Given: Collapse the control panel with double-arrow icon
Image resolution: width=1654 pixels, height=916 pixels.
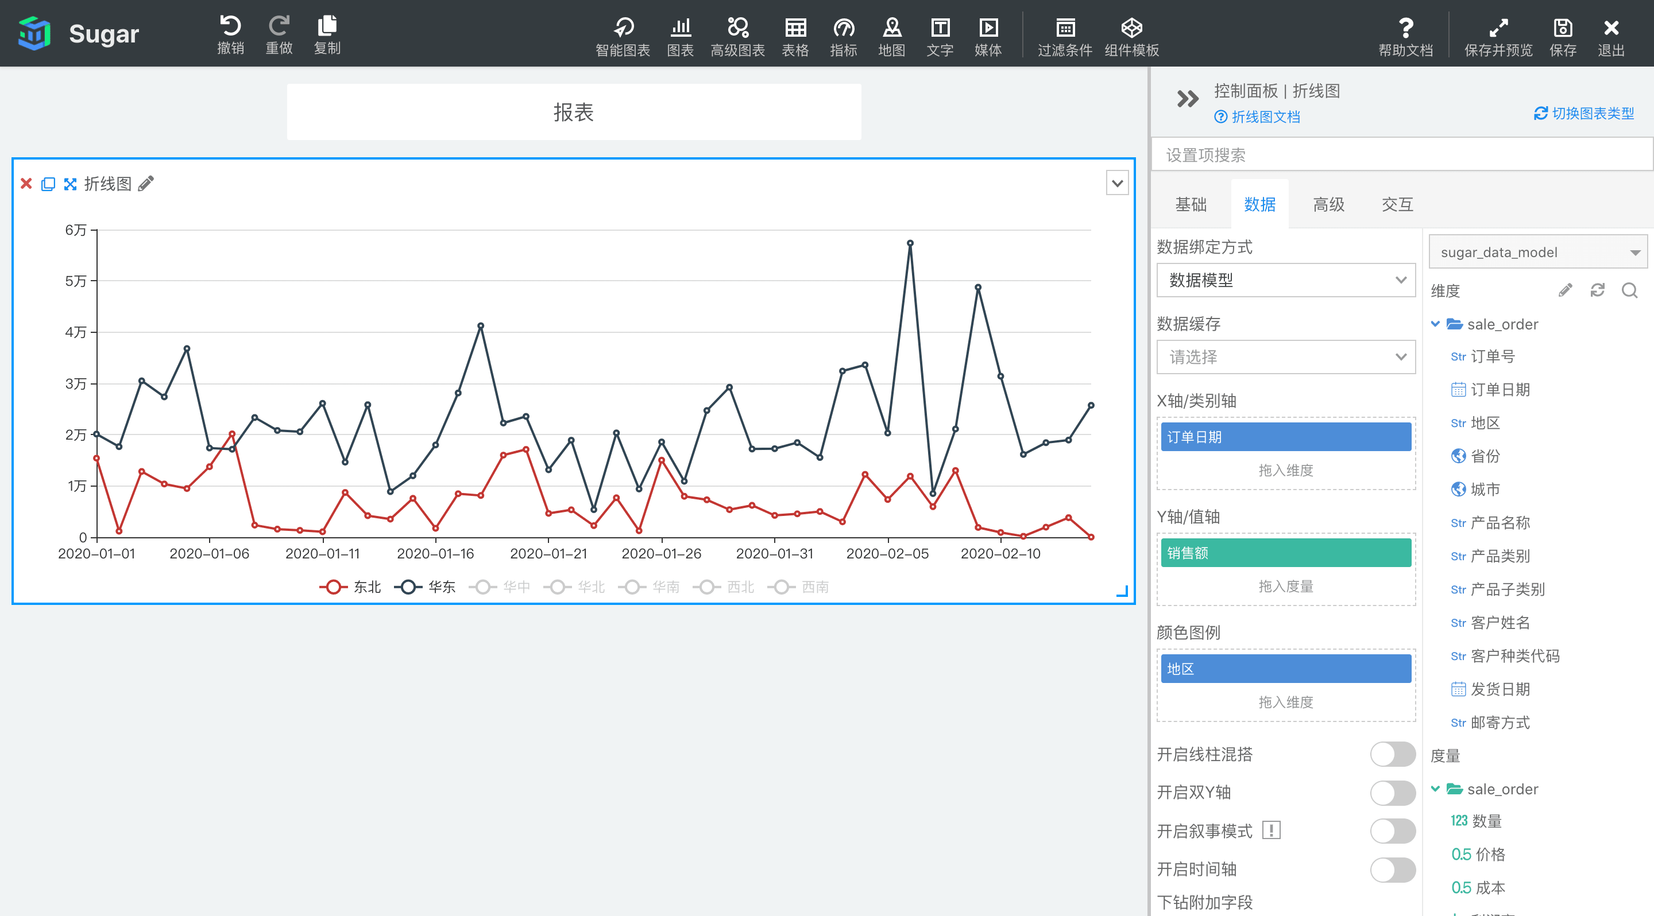Looking at the screenshot, I should tap(1187, 99).
